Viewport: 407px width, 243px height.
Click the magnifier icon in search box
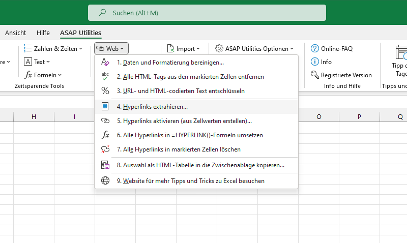tap(102, 12)
